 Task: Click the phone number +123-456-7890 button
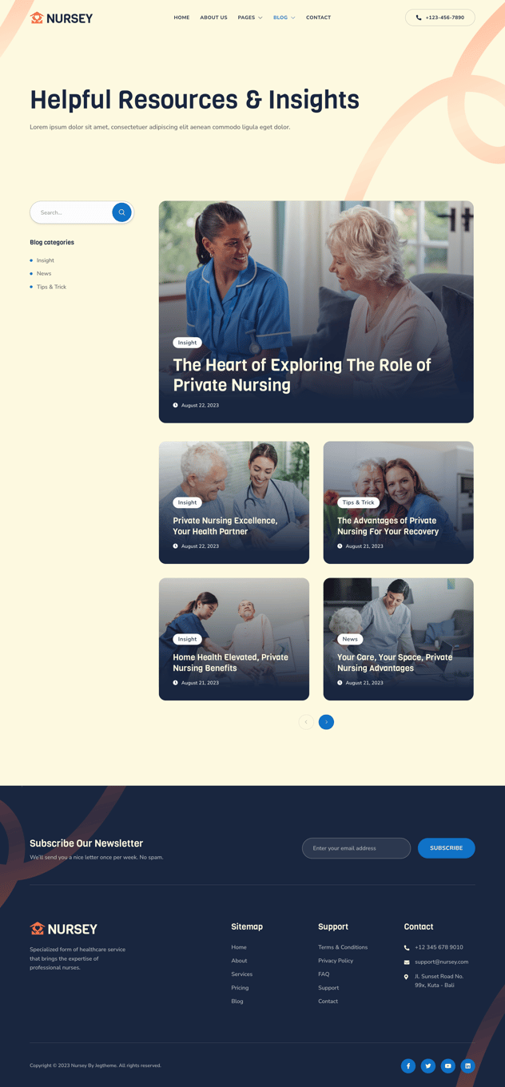440,18
